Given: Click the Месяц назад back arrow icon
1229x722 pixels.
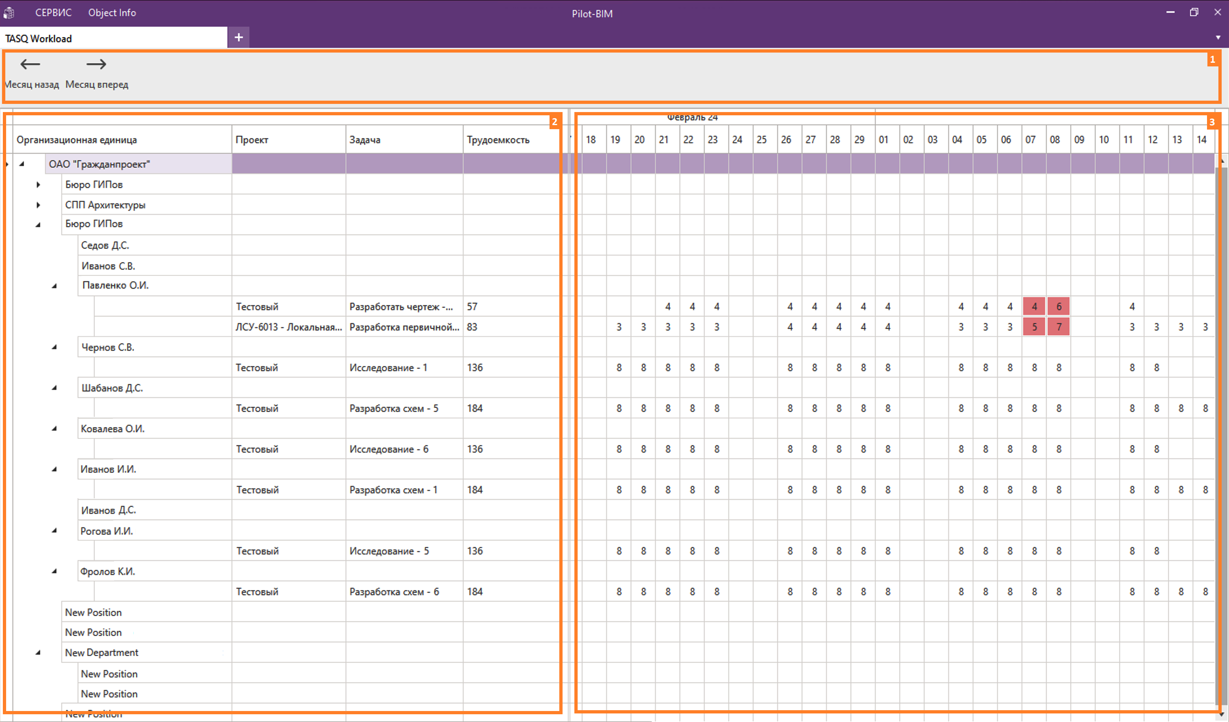Looking at the screenshot, I should pyautogui.click(x=30, y=64).
